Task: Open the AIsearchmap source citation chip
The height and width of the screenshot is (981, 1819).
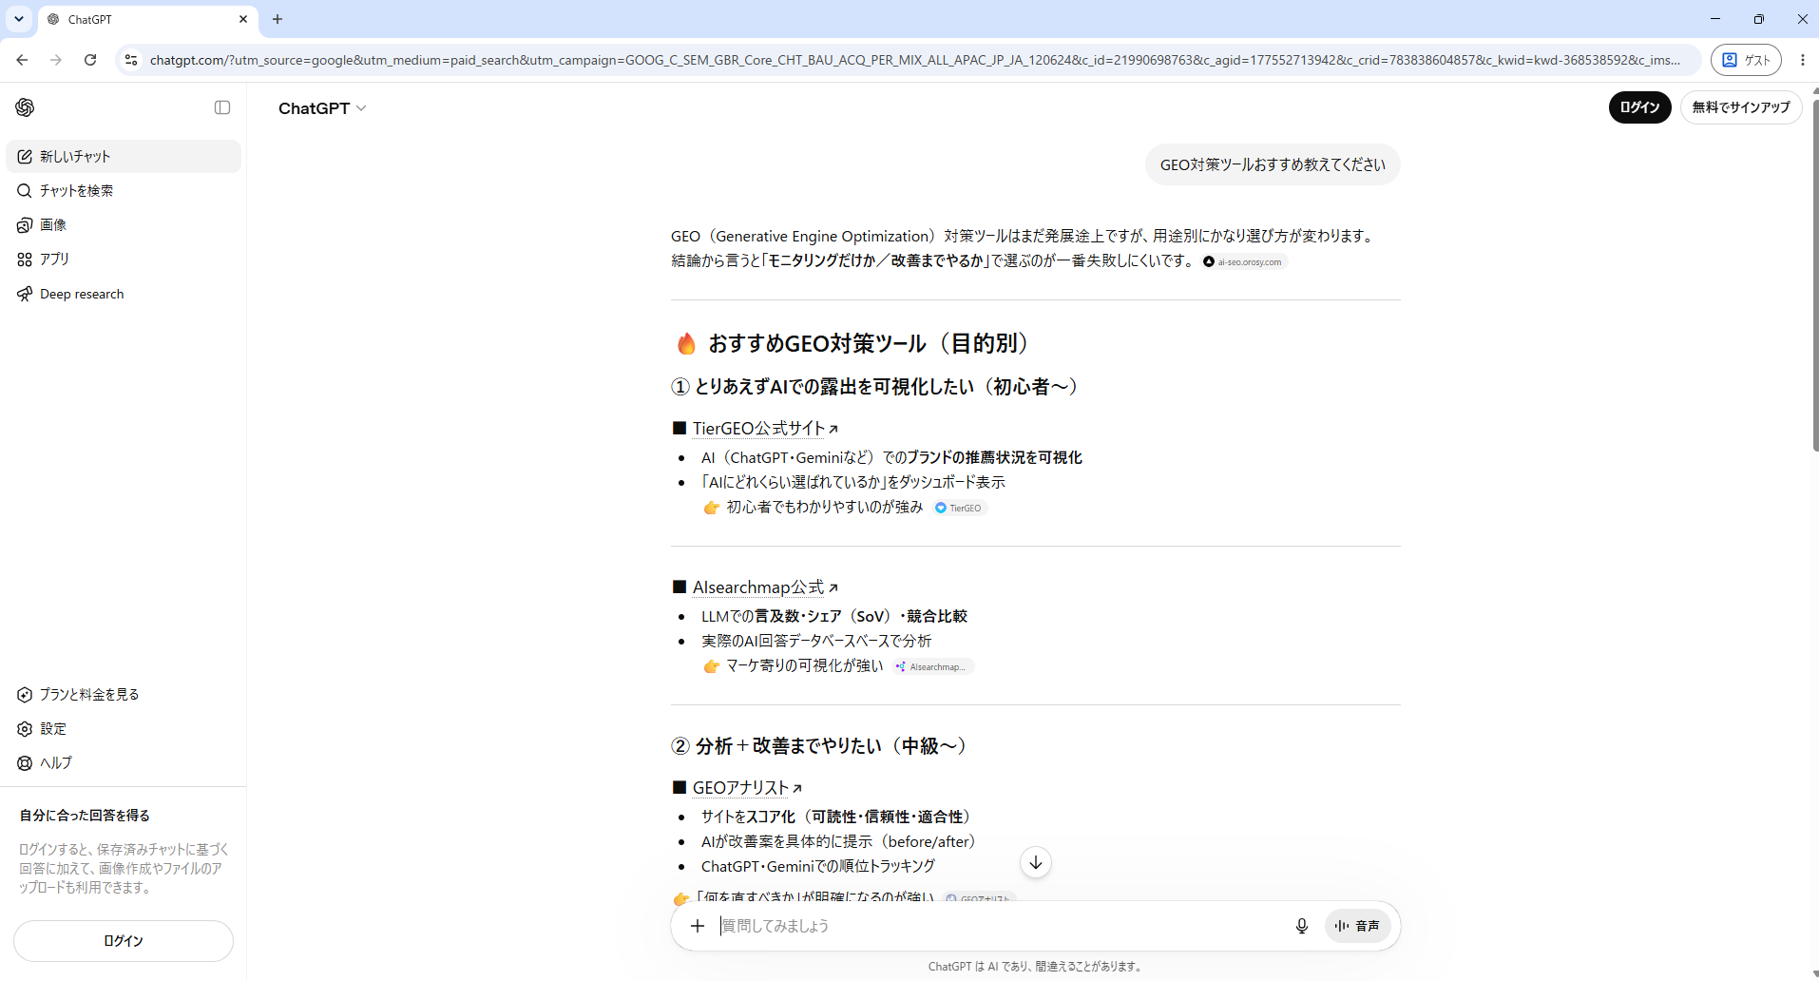Action: pos(932,667)
